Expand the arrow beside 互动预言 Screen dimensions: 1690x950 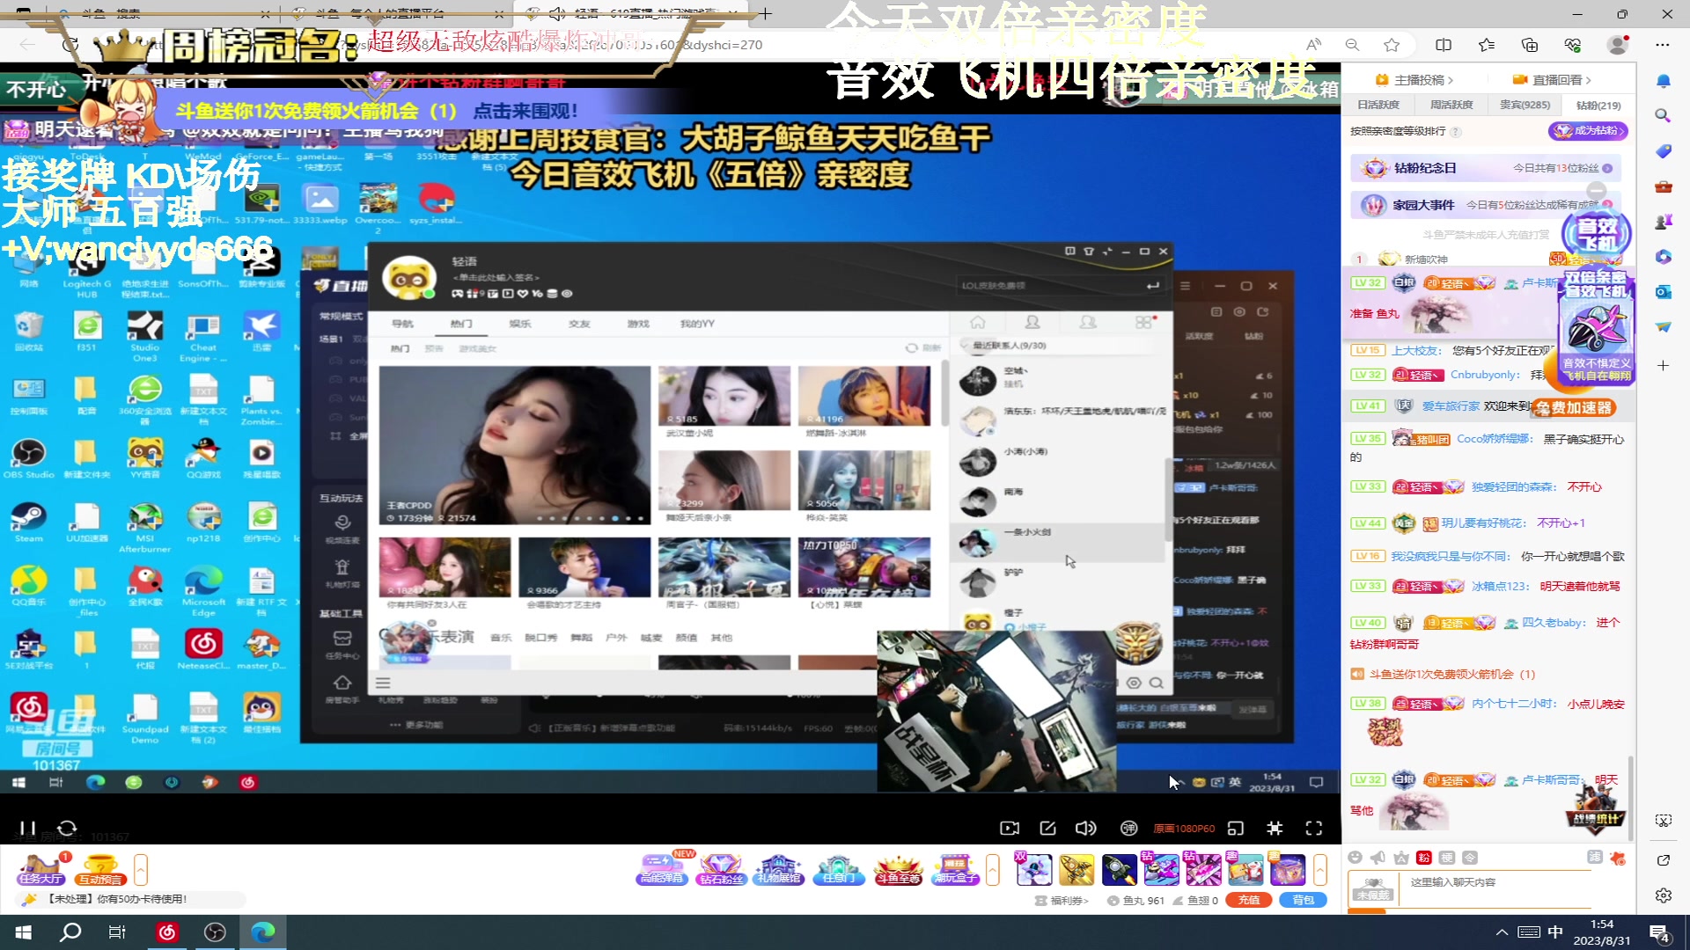[x=140, y=870]
